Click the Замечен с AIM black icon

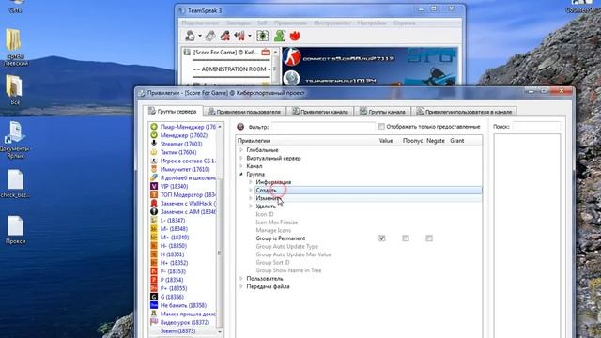pos(154,211)
